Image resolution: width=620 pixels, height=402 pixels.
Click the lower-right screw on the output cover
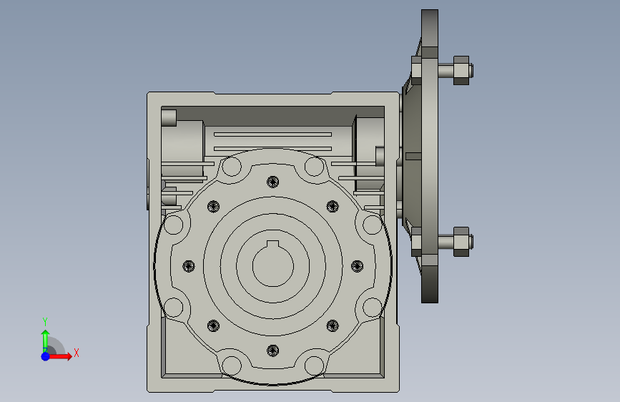click(332, 326)
